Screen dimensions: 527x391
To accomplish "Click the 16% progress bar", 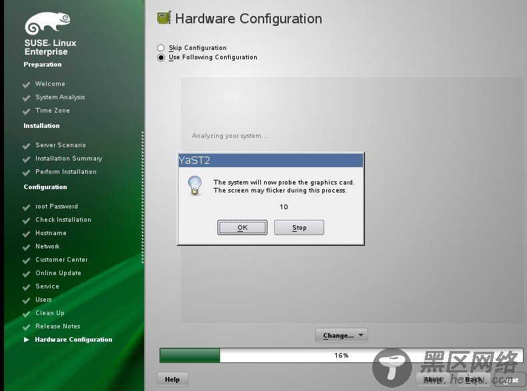I will pos(341,356).
